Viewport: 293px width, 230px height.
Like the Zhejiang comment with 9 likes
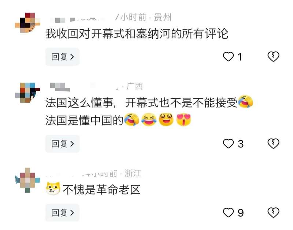tap(228, 212)
